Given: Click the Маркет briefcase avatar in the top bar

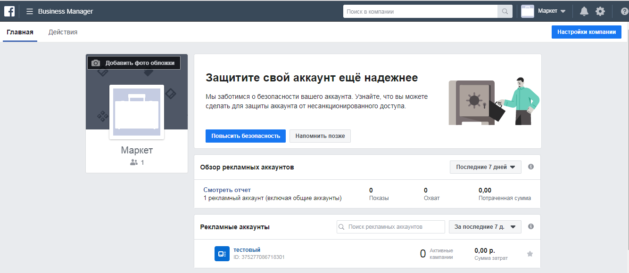Looking at the screenshot, I should pos(527,11).
